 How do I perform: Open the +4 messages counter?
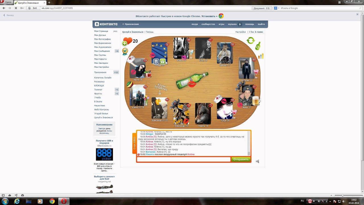pyautogui.click(x=117, y=51)
